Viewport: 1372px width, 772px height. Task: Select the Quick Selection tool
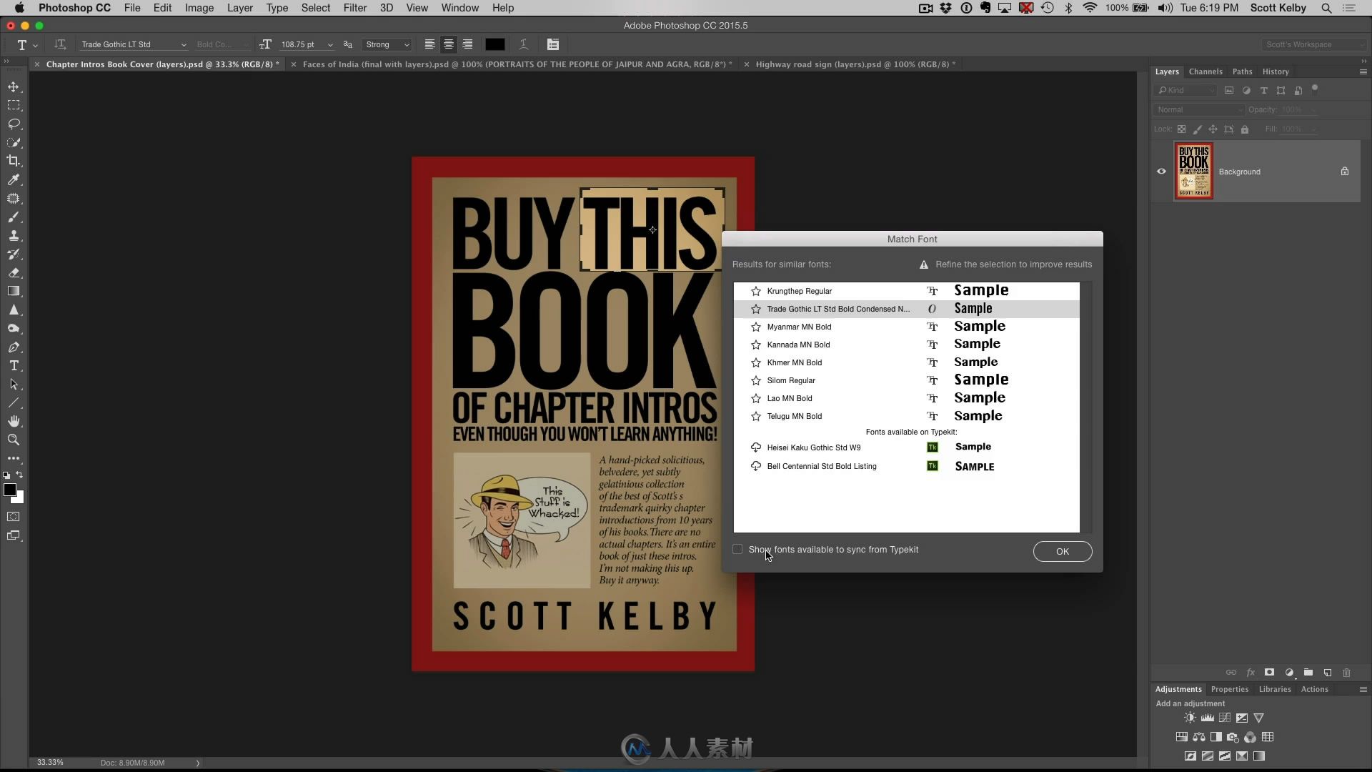click(14, 142)
